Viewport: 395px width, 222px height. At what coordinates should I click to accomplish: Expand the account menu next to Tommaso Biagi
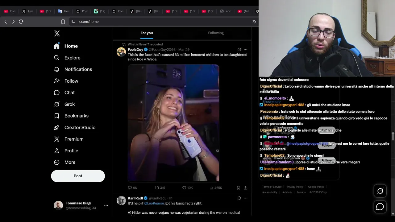(106, 205)
